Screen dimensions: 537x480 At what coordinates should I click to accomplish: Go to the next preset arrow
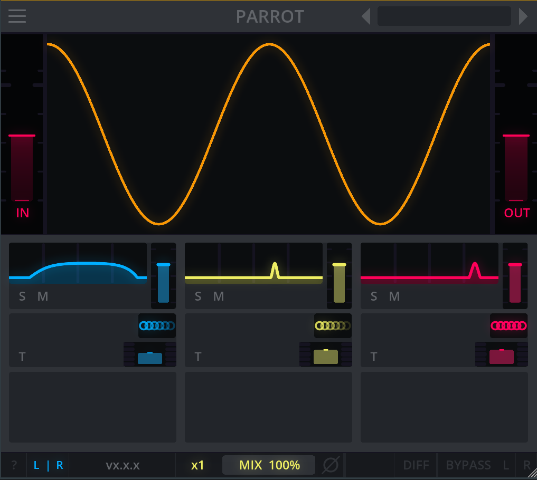pyautogui.click(x=523, y=16)
